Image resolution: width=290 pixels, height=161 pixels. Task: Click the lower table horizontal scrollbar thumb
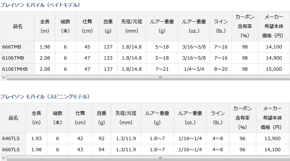coord(148,158)
